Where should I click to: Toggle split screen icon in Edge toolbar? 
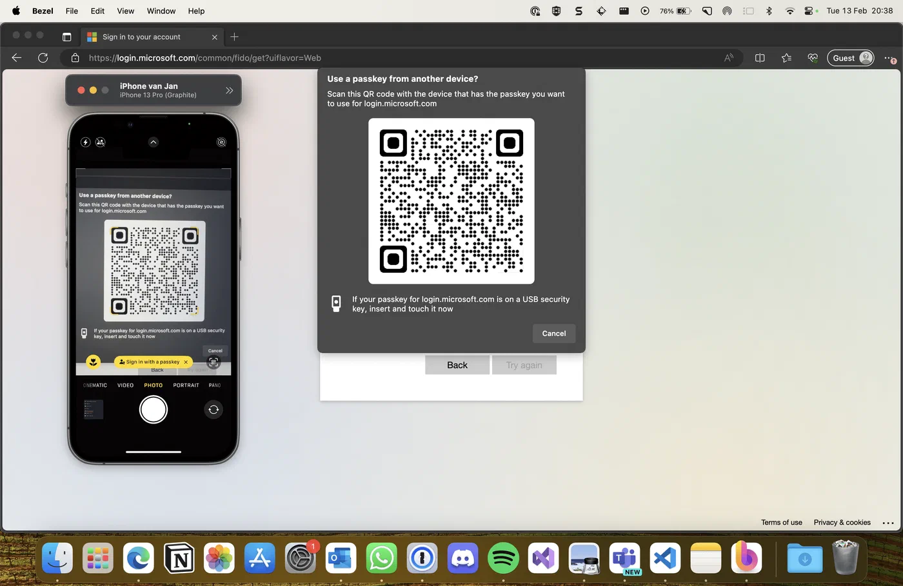[x=760, y=58]
